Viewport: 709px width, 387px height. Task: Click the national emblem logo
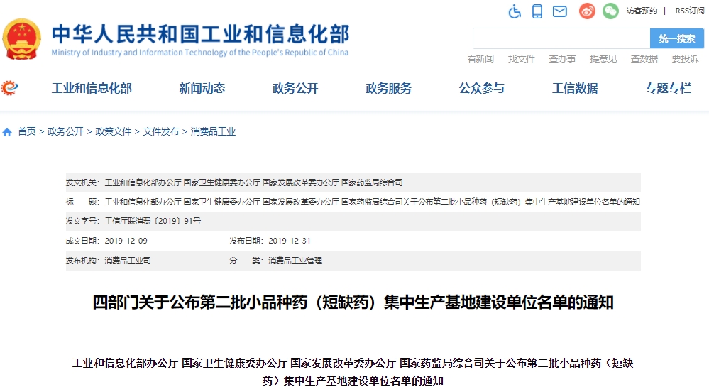tap(21, 39)
